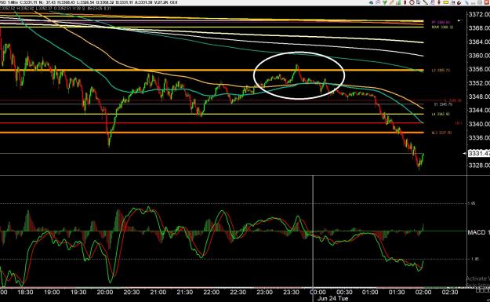Click the green bar chart icon in toolbar
Screen dimensions: 490x302
pos(398,2)
